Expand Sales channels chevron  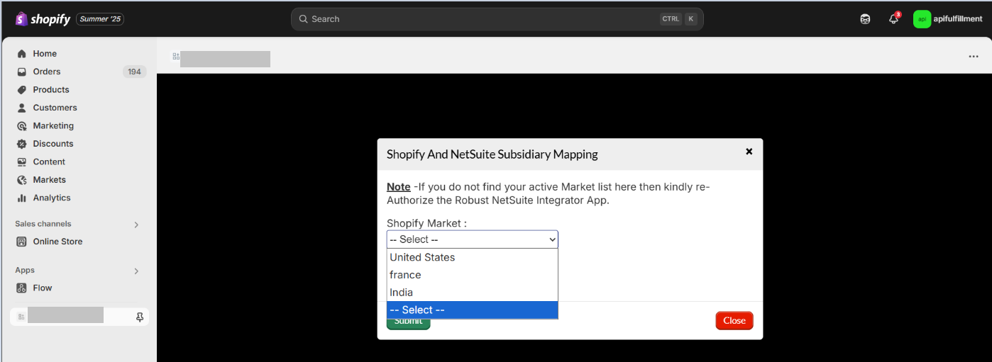click(136, 225)
